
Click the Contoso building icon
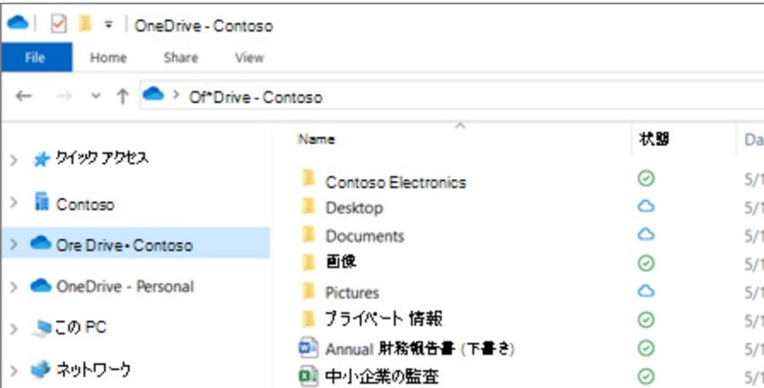click(x=42, y=201)
